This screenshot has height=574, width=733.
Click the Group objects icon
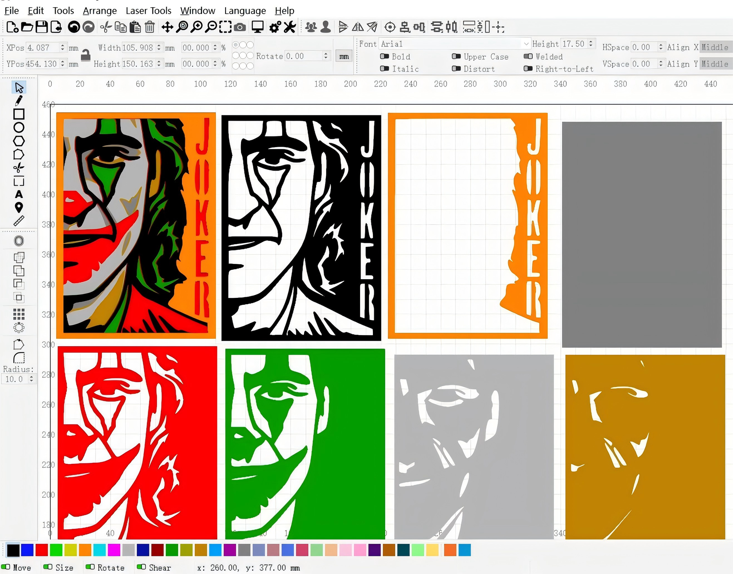point(311,27)
